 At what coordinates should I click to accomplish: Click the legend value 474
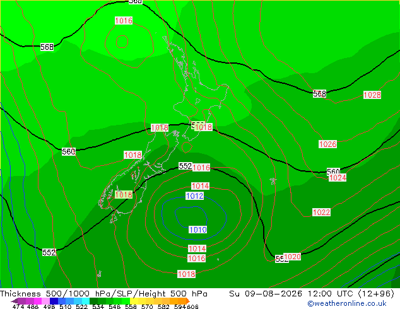18,306
